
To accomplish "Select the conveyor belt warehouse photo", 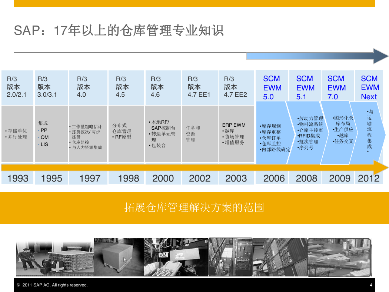I will 339,257.
